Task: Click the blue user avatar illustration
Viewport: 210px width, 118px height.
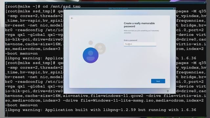Action: click(91, 55)
